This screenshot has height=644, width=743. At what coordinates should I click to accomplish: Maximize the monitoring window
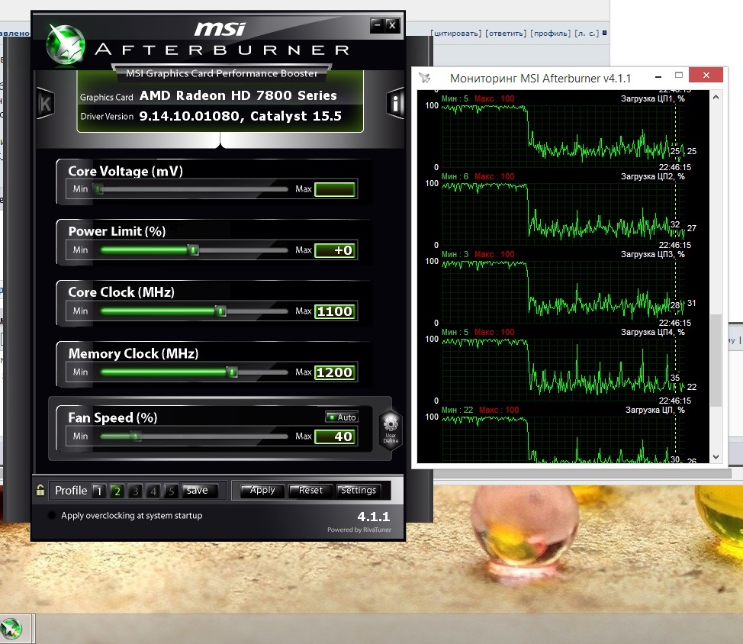click(679, 76)
